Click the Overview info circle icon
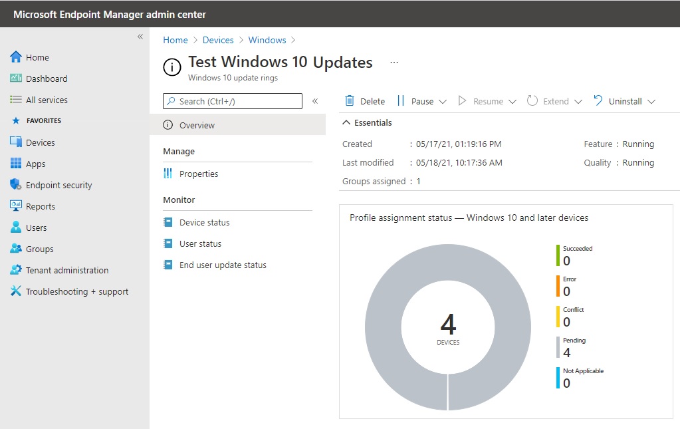 coord(168,125)
